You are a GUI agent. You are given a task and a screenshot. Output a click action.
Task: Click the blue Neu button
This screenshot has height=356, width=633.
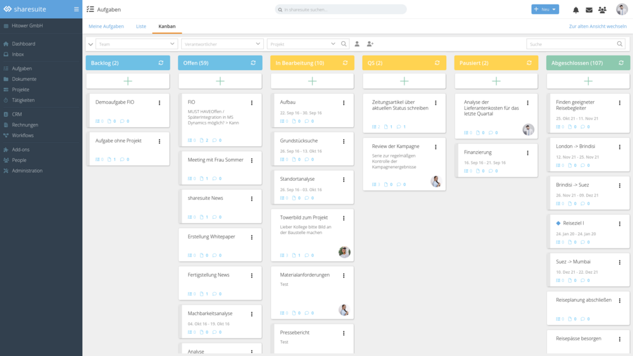point(544,9)
